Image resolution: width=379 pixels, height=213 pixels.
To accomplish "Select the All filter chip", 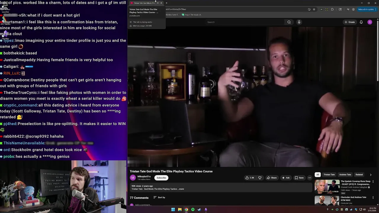I will (x=317, y=175).
